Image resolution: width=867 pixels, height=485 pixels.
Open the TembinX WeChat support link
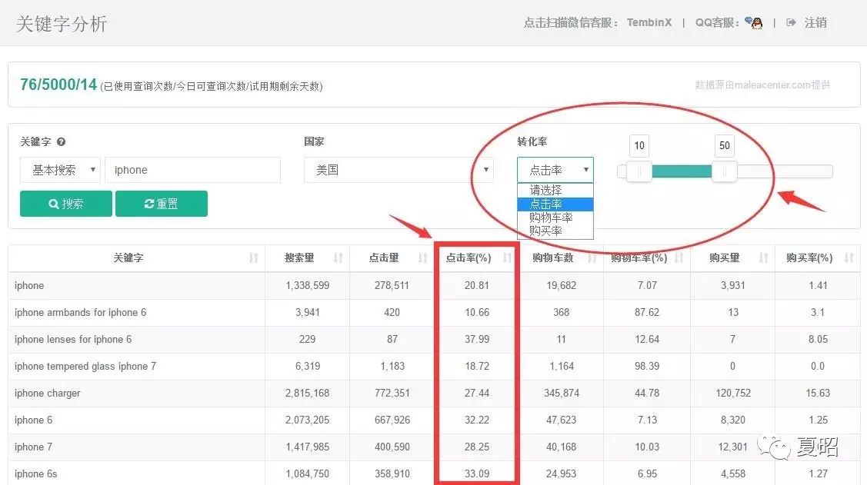click(649, 22)
